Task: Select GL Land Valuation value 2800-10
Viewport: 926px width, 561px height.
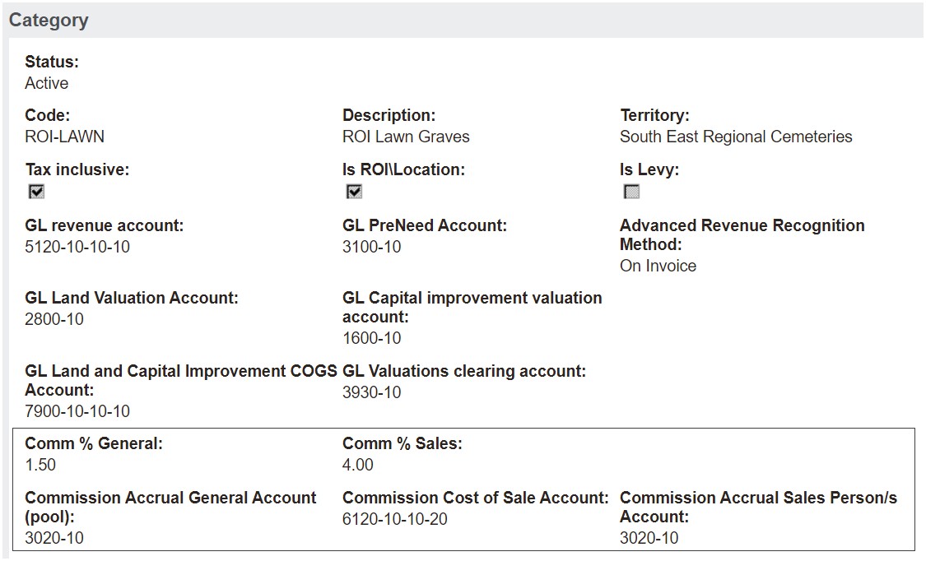Action: [54, 319]
